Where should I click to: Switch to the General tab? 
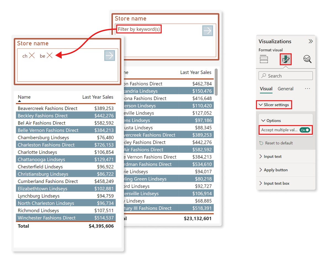click(285, 89)
